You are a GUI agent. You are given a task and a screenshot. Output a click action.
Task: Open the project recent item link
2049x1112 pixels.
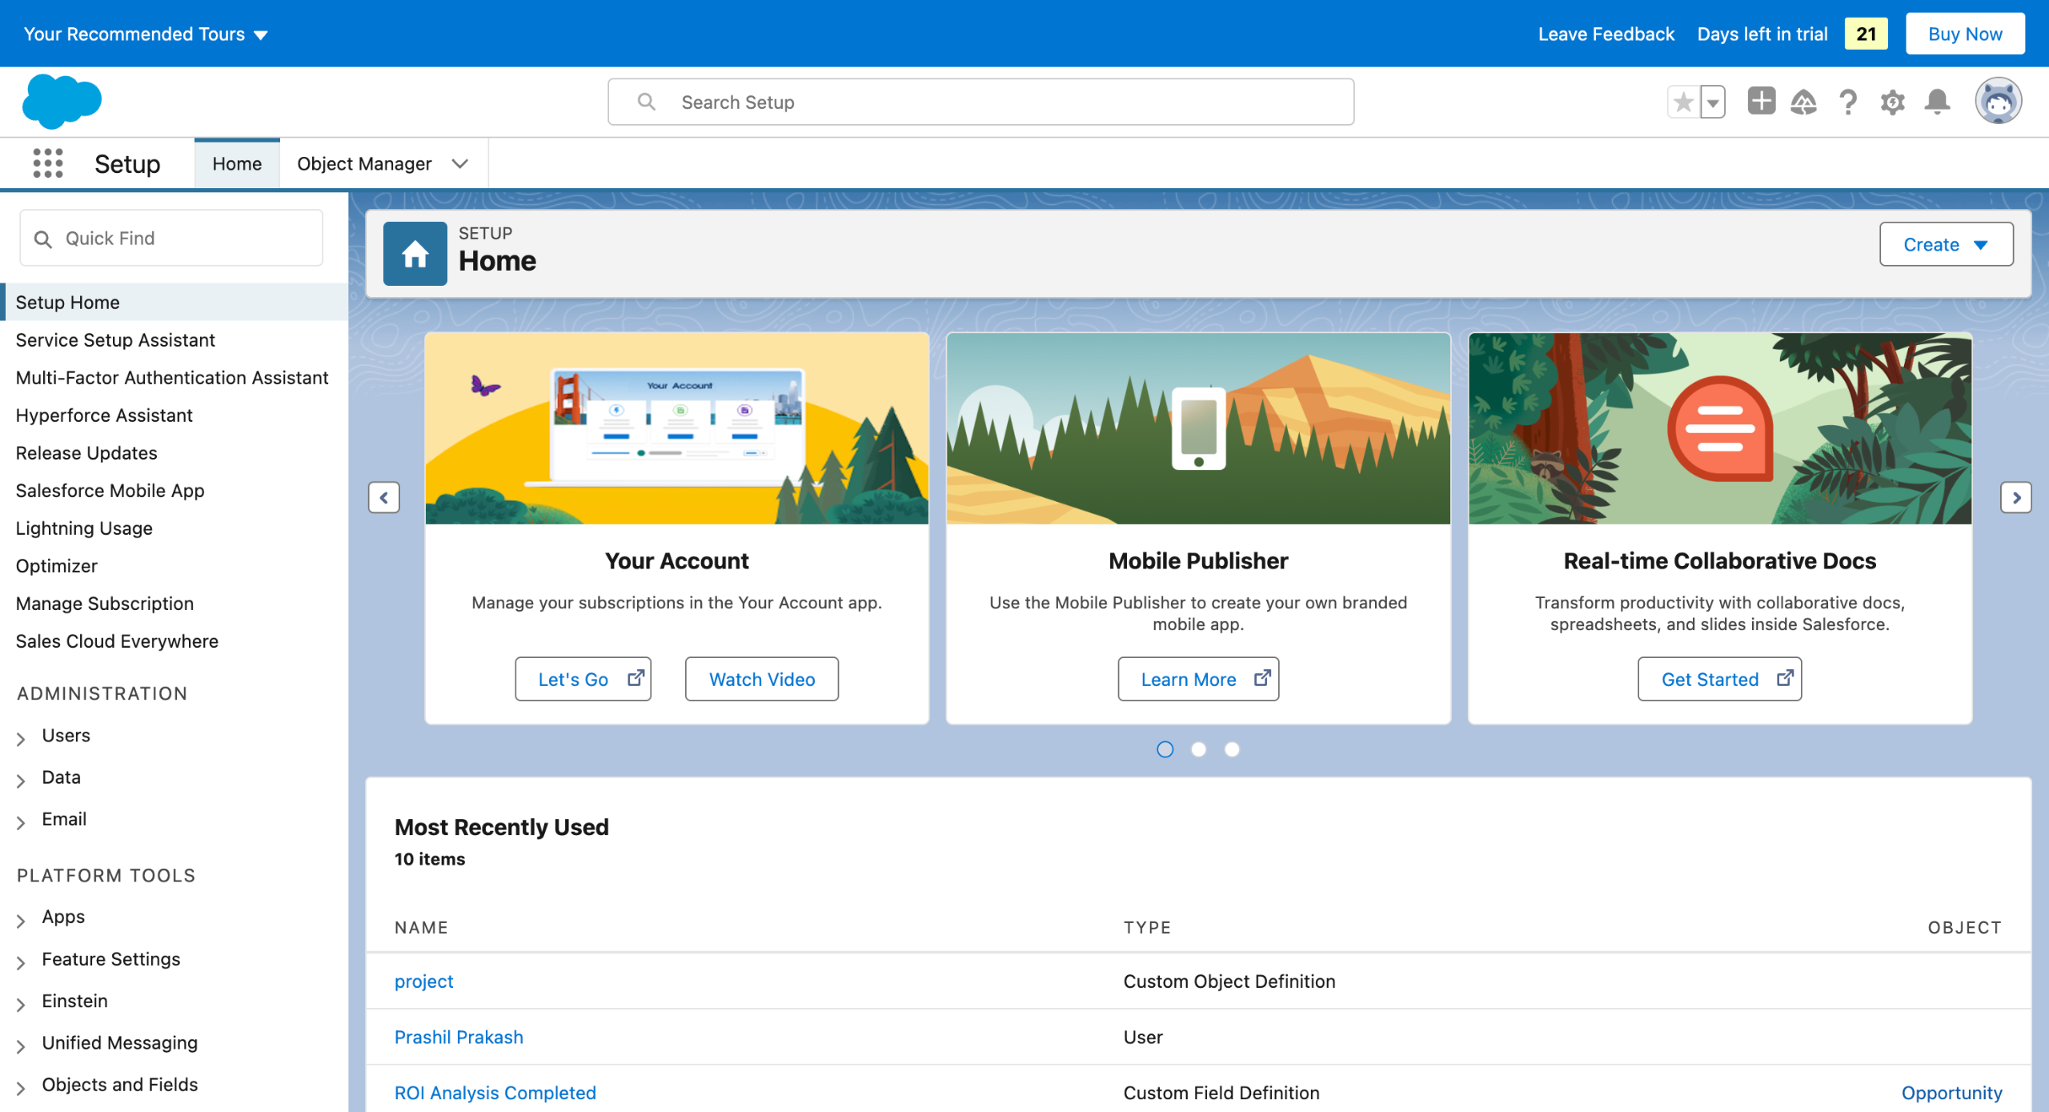tap(424, 982)
